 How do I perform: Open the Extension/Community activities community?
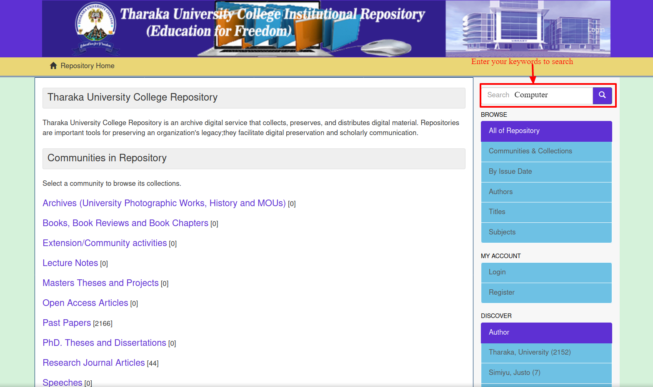[x=105, y=243]
